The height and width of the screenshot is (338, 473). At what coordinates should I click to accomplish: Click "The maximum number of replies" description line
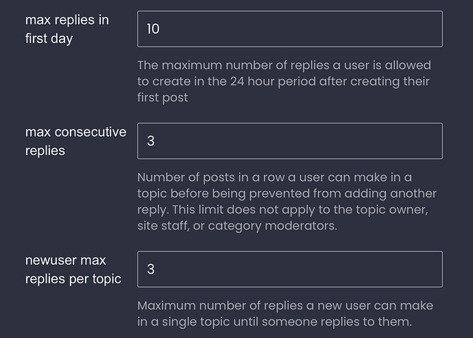(x=284, y=65)
